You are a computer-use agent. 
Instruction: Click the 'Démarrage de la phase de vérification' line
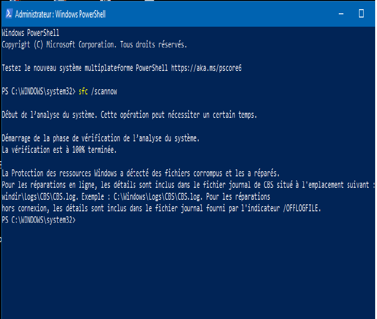(x=100, y=138)
